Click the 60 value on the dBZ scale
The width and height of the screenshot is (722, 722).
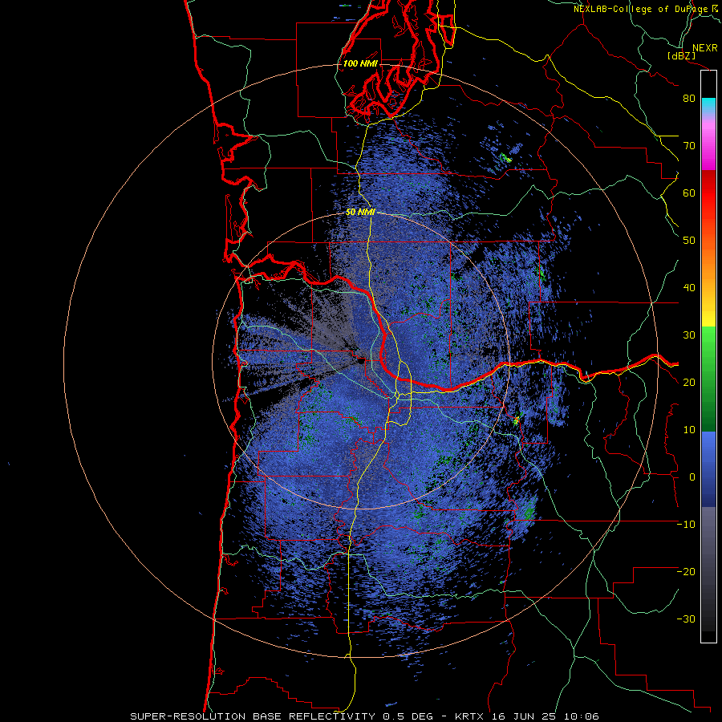click(689, 193)
